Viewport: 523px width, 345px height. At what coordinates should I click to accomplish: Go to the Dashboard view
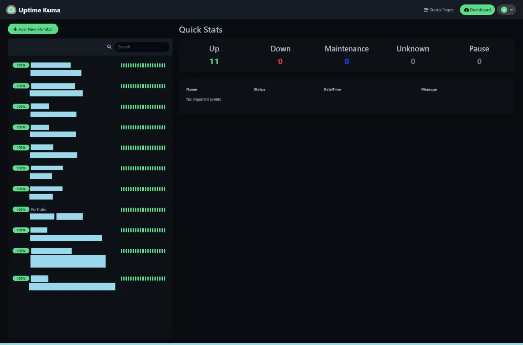click(x=477, y=10)
